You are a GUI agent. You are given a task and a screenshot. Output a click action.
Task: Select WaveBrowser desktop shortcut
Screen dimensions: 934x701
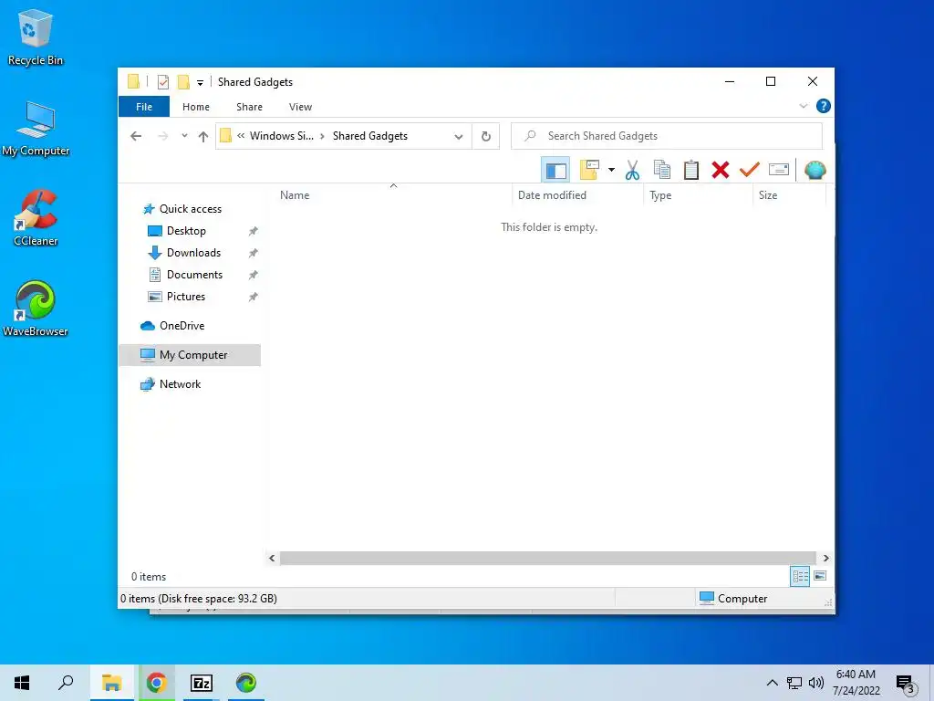[x=36, y=309]
